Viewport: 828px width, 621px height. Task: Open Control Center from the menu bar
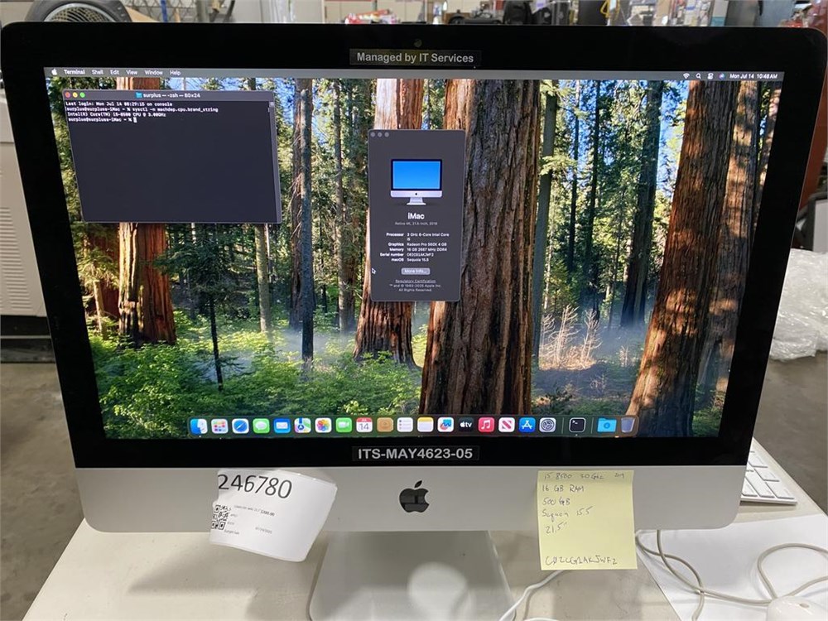[710, 76]
